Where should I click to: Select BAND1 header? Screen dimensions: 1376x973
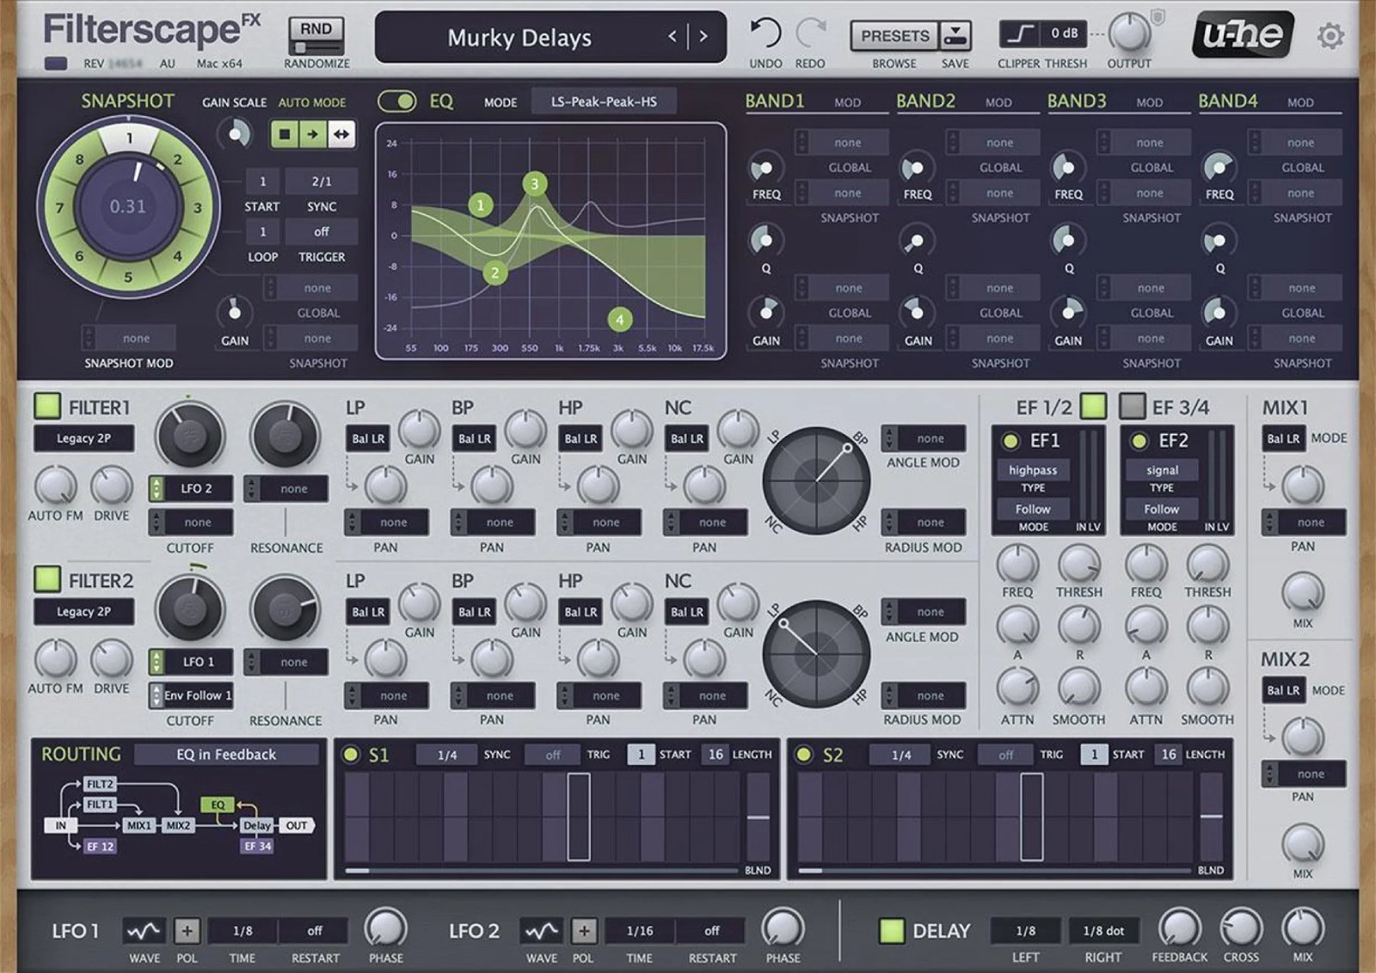(775, 101)
